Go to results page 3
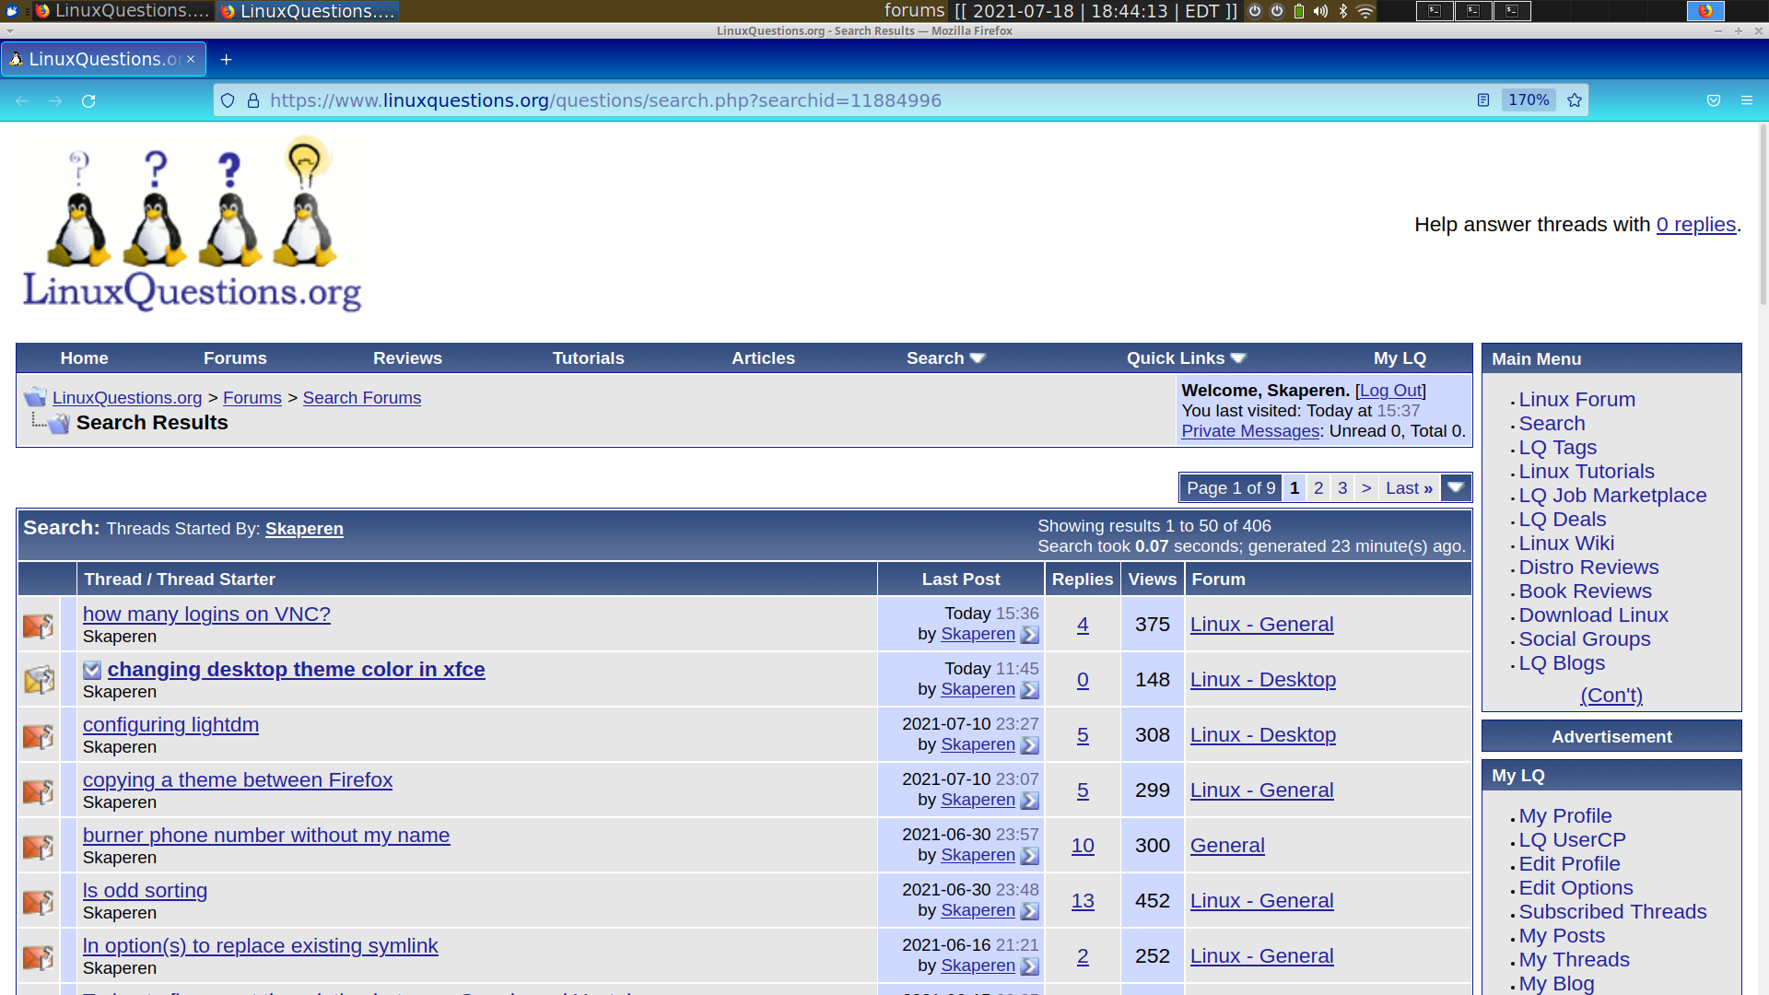Image resolution: width=1769 pixels, height=995 pixels. coord(1342,488)
